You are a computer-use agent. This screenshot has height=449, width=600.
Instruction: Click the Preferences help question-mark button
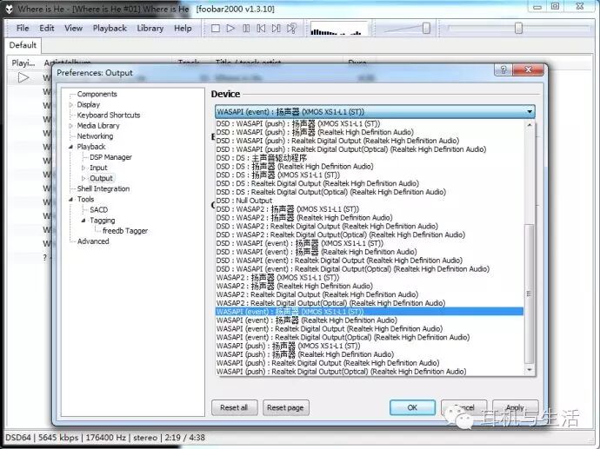tap(503, 70)
